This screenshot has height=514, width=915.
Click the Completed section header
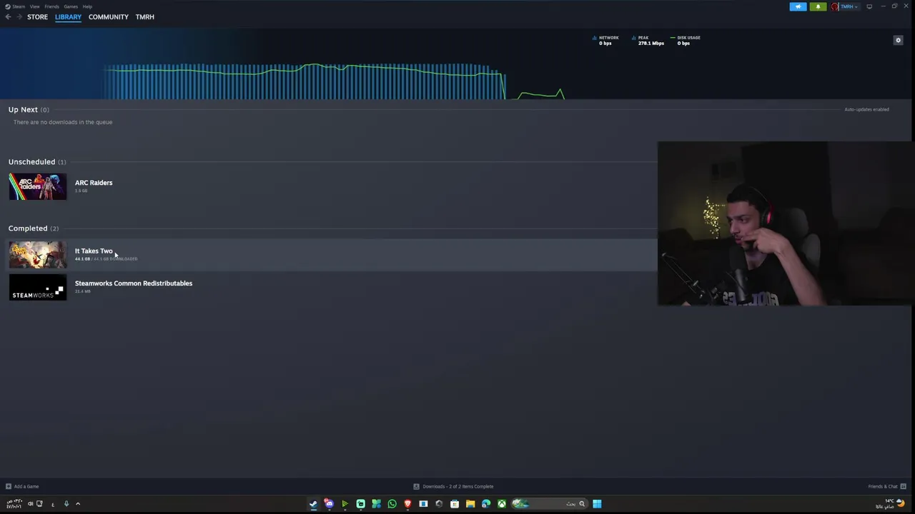tap(34, 228)
